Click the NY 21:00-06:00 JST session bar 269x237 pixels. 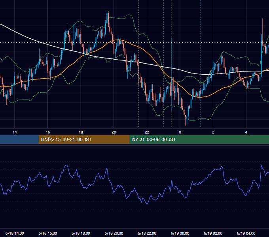tap(199, 139)
